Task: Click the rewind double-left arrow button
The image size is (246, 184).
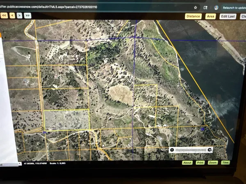Action: pyautogui.click(x=4, y=15)
